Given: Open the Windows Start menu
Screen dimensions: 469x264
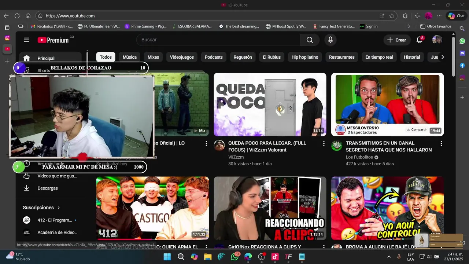Looking at the screenshot, I should point(167,257).
